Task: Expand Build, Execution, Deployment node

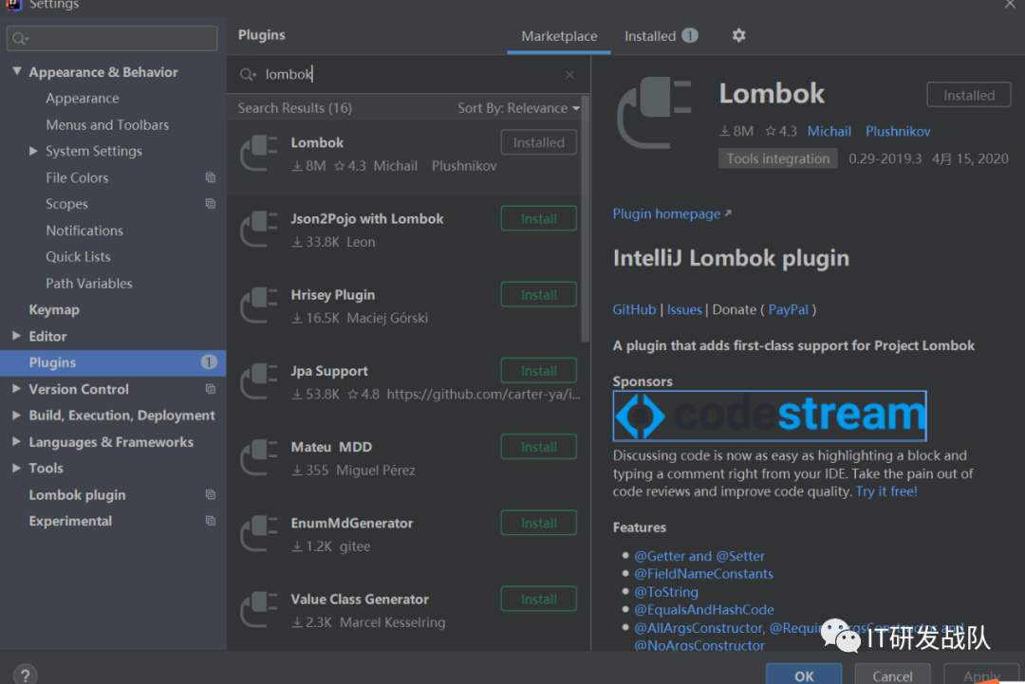Action: tap(16, 415)
